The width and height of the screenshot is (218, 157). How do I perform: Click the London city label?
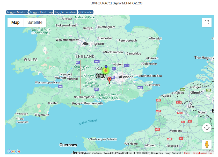pos(127,77)
